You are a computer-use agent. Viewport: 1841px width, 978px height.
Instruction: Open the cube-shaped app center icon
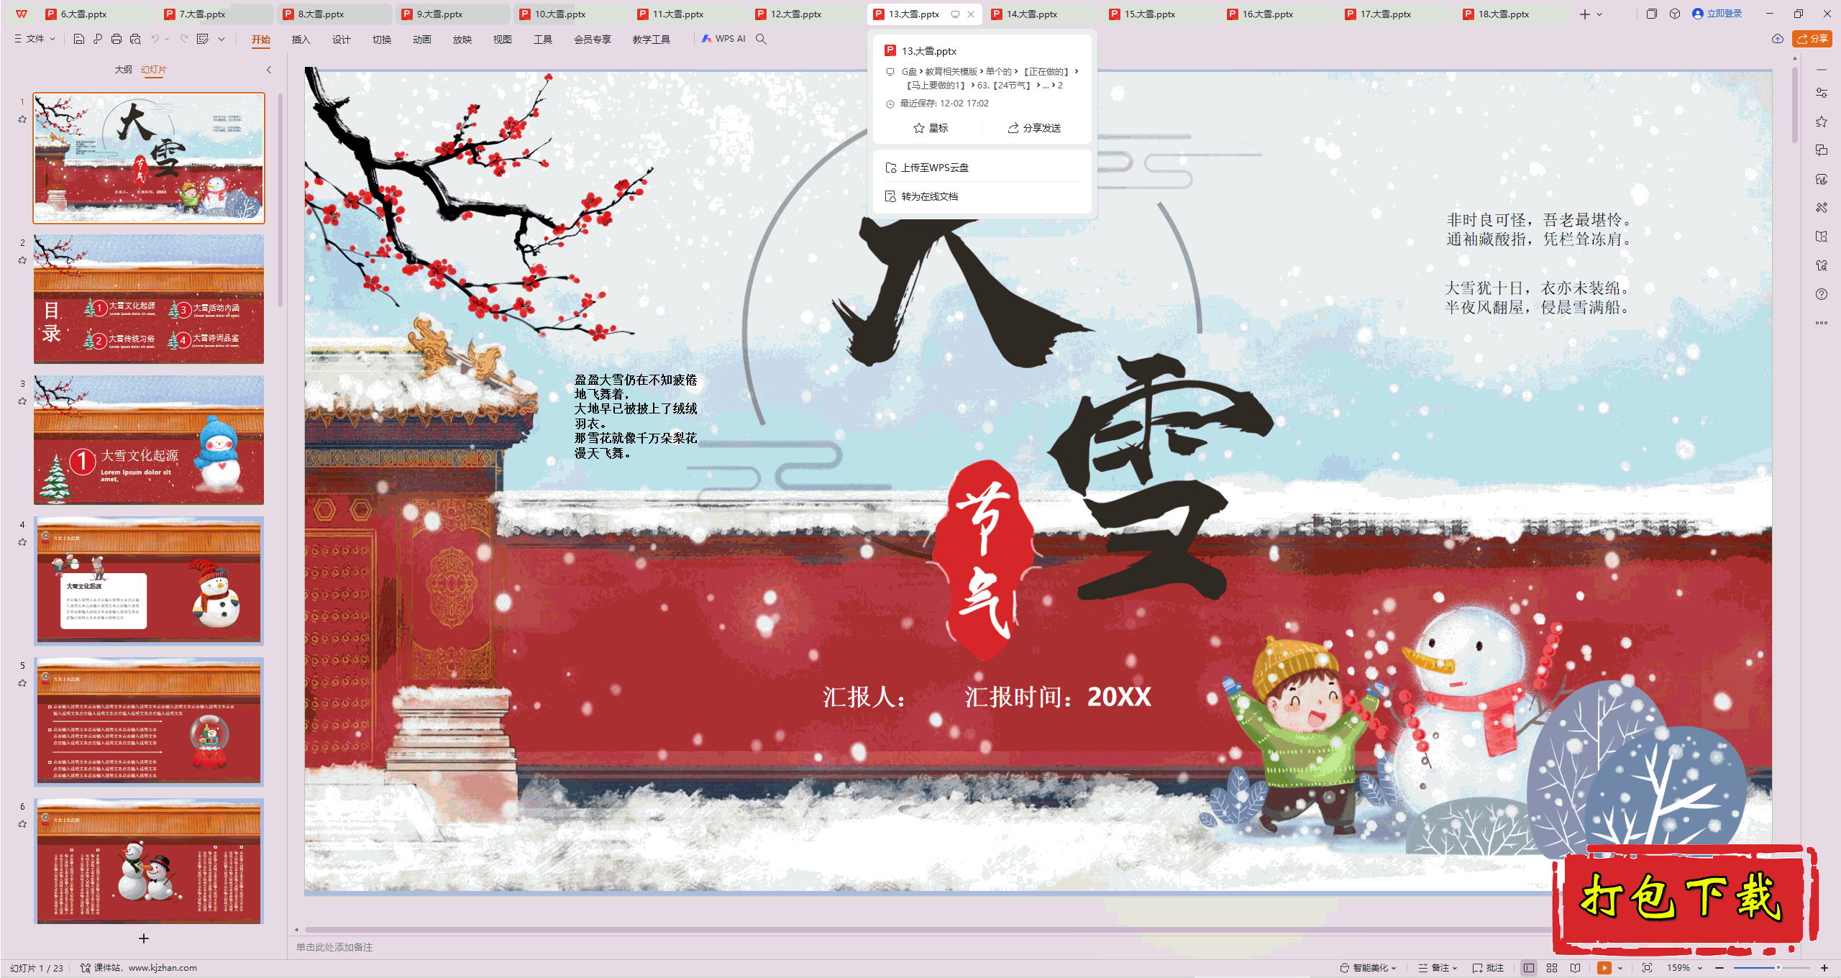[1675, 14]
